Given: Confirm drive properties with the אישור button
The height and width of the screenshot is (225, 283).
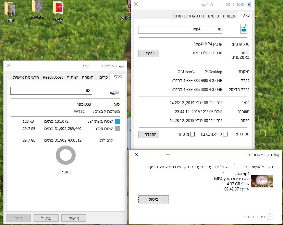Looking at the screenshot, I should tap(74, 218).
